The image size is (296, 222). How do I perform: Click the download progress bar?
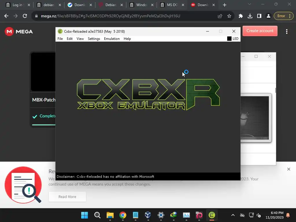coord(44,125)
